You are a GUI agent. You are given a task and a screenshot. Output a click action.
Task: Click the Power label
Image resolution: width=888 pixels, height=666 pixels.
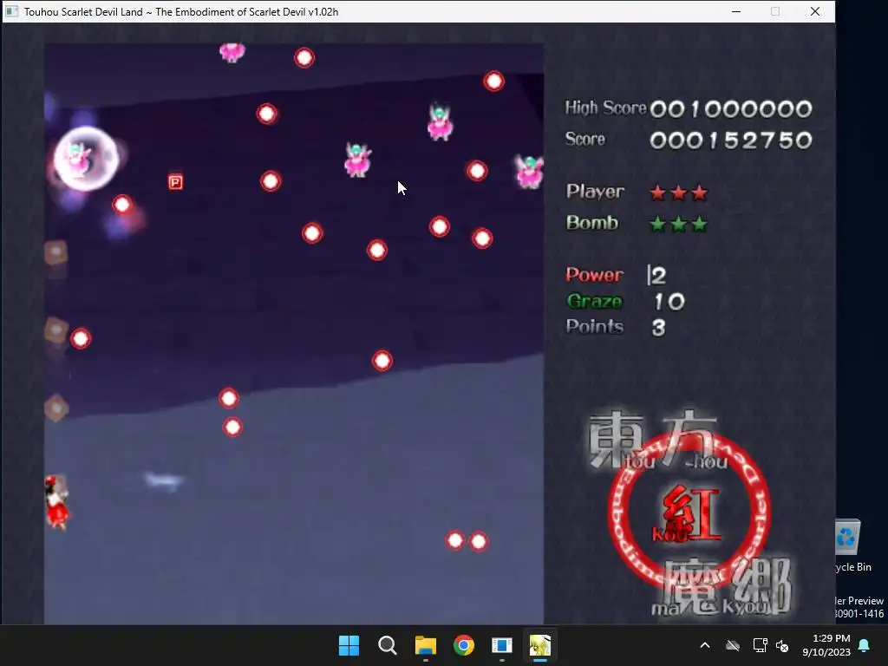point(595,275)
